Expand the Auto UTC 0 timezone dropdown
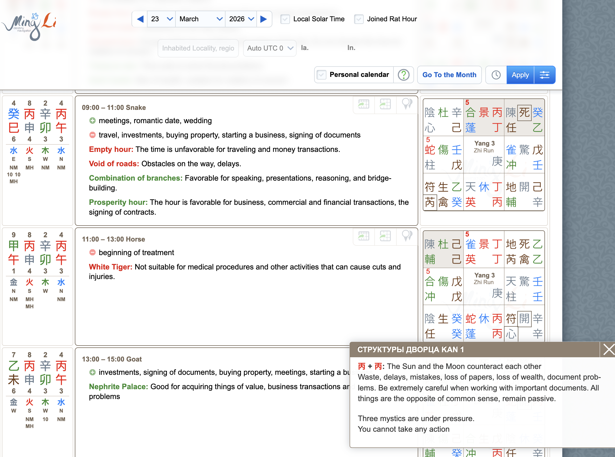Screen dimensions: 615x457 point(269,48)
